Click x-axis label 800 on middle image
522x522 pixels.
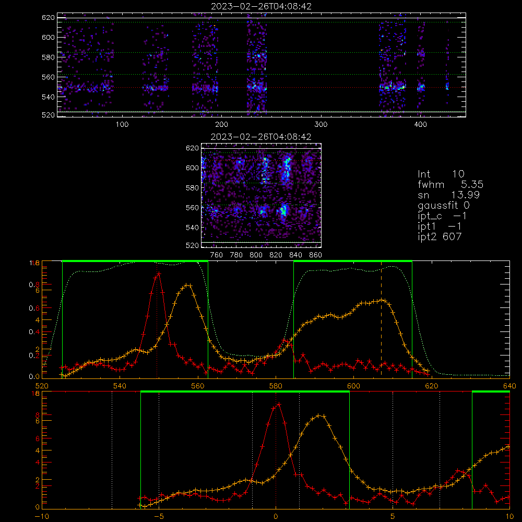[x=256, y=255]
